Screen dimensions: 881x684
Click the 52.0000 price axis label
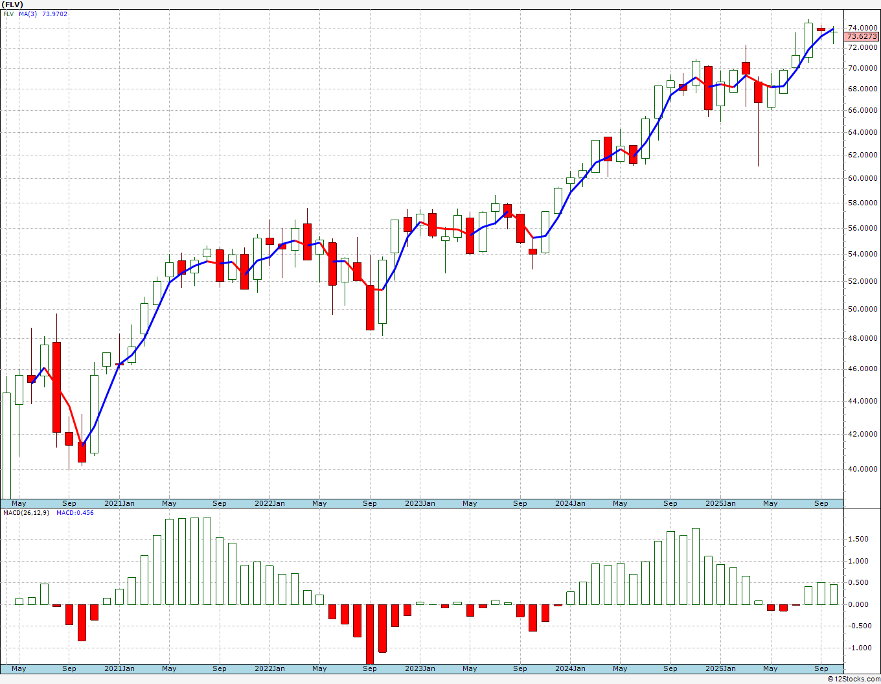coord(863,281)
